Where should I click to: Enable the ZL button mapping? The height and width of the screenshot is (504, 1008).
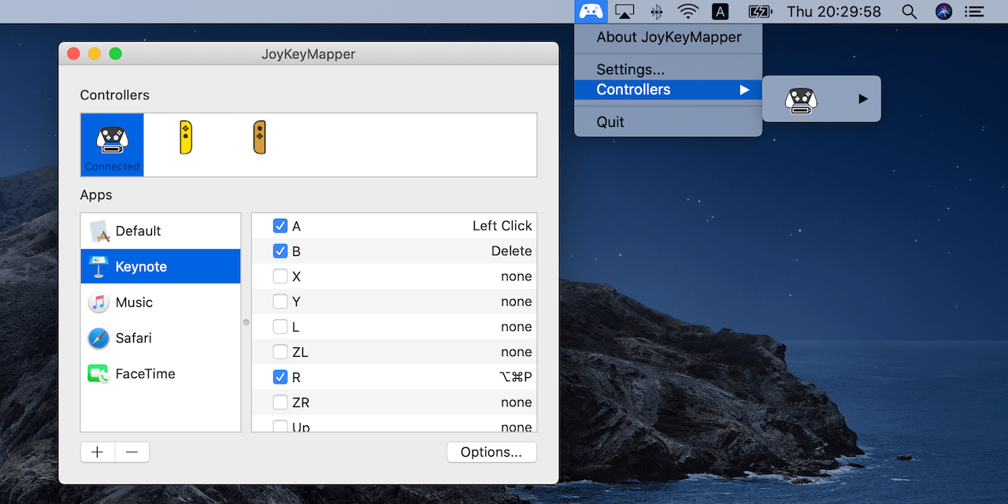pos(280,352)
